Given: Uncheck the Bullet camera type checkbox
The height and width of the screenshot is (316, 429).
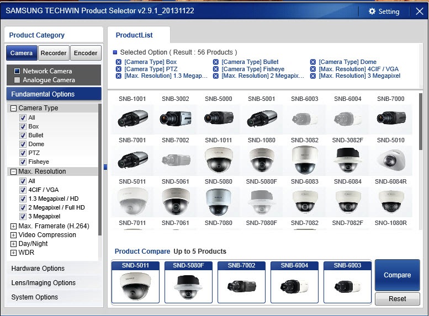Looking at the screenshot, I should [23, 135].
